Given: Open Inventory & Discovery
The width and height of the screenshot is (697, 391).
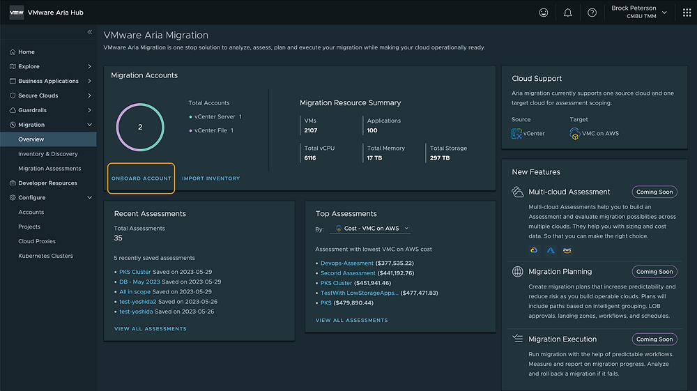Looking at the screenshot, I should pyautogui.click(x=48, y=154).
